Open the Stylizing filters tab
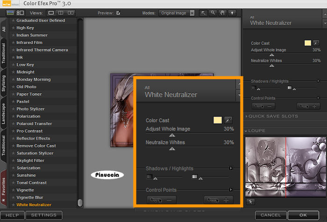The image size is (327, 222). click(4, 83)
